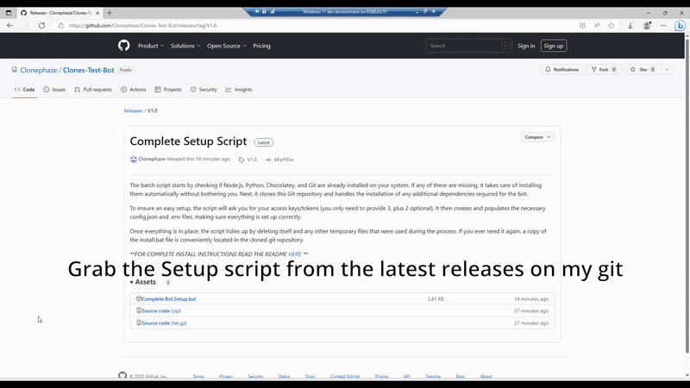This screenshot has height=388, width=690.
Task: Fork the repository
Action: (604, 70)
